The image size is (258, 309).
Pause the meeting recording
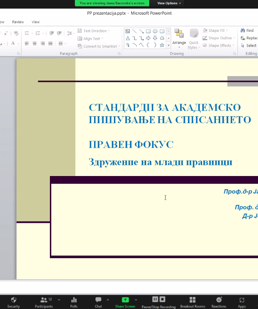point(155,299)
